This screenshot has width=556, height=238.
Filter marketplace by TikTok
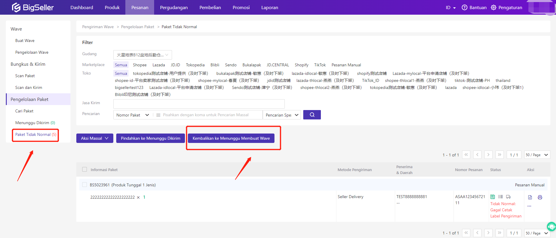tap(320, 65)
